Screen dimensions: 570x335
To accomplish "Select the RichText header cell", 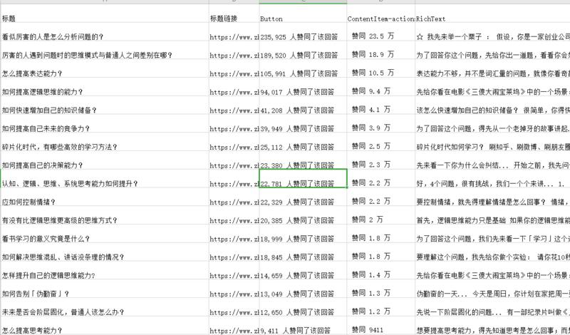I will [492, 18].
